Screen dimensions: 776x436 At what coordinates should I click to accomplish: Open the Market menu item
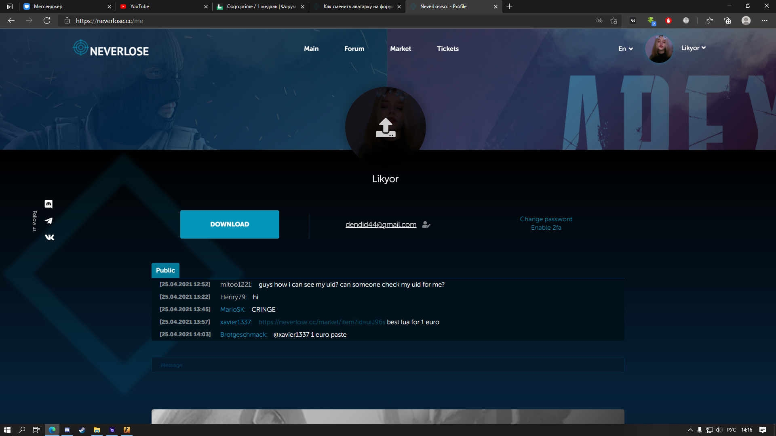click(x=400, y=49)
